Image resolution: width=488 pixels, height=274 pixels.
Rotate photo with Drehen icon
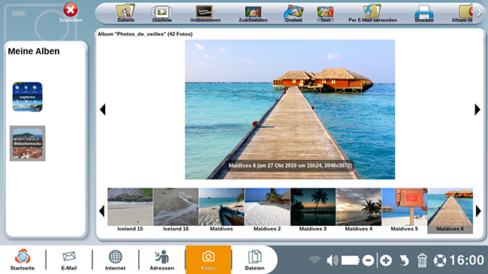click(x=294, y=14)
